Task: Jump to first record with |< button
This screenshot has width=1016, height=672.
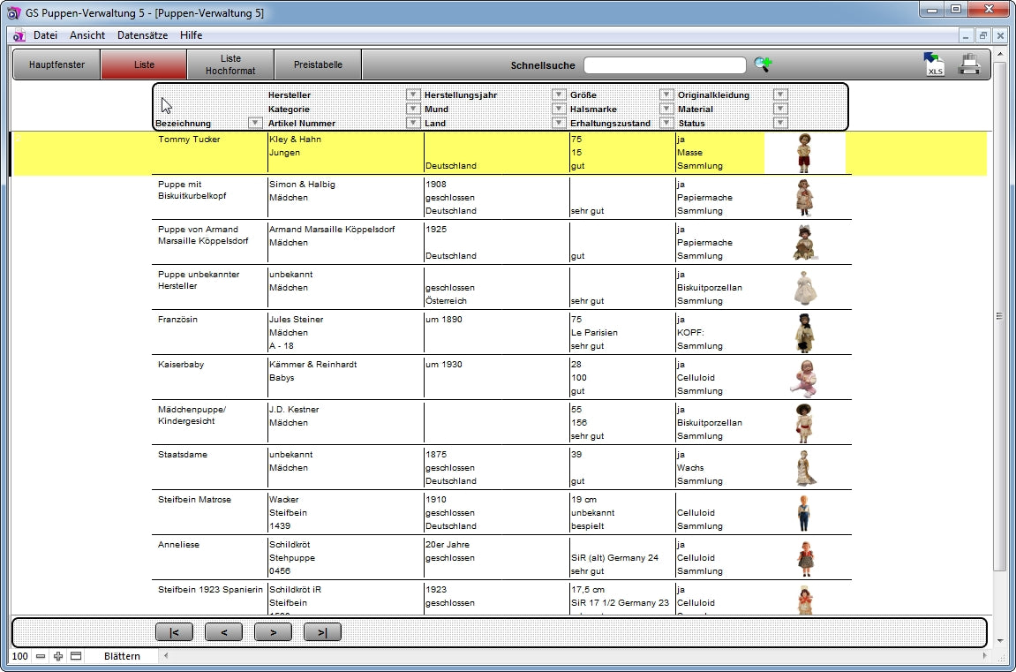Action: (x=174, y=632)
